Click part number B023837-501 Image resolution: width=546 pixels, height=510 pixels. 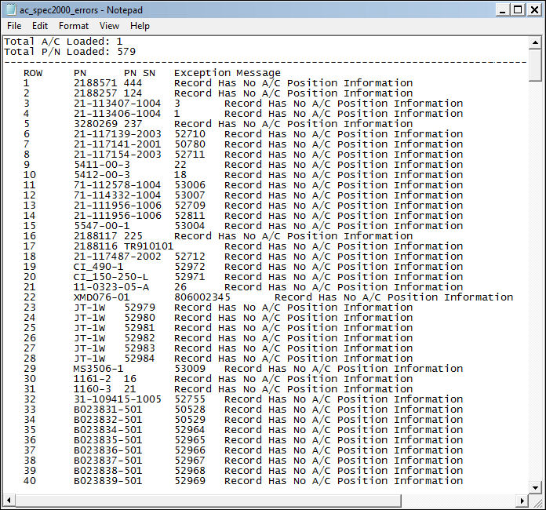(x=108, y=460)
